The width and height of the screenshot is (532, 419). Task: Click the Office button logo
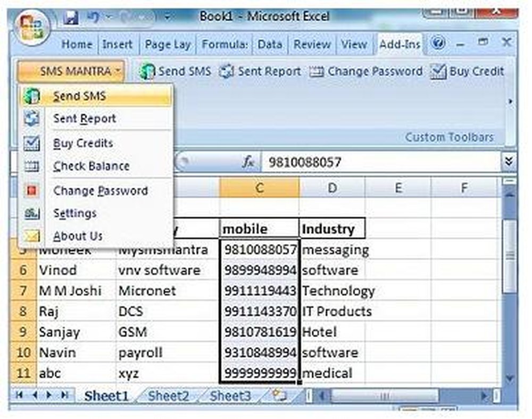[x=32, y=28]
